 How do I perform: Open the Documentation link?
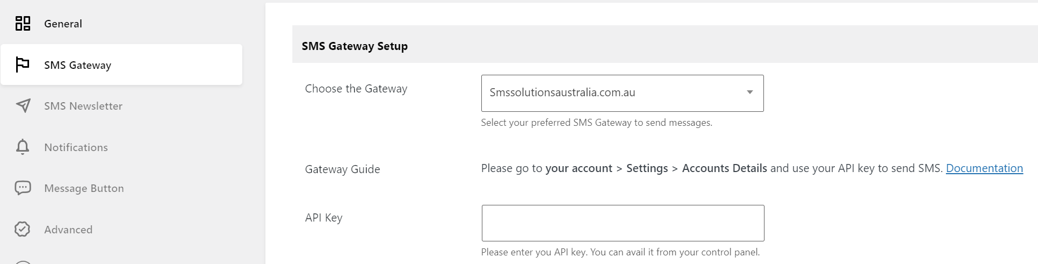[x=984, y=168]
